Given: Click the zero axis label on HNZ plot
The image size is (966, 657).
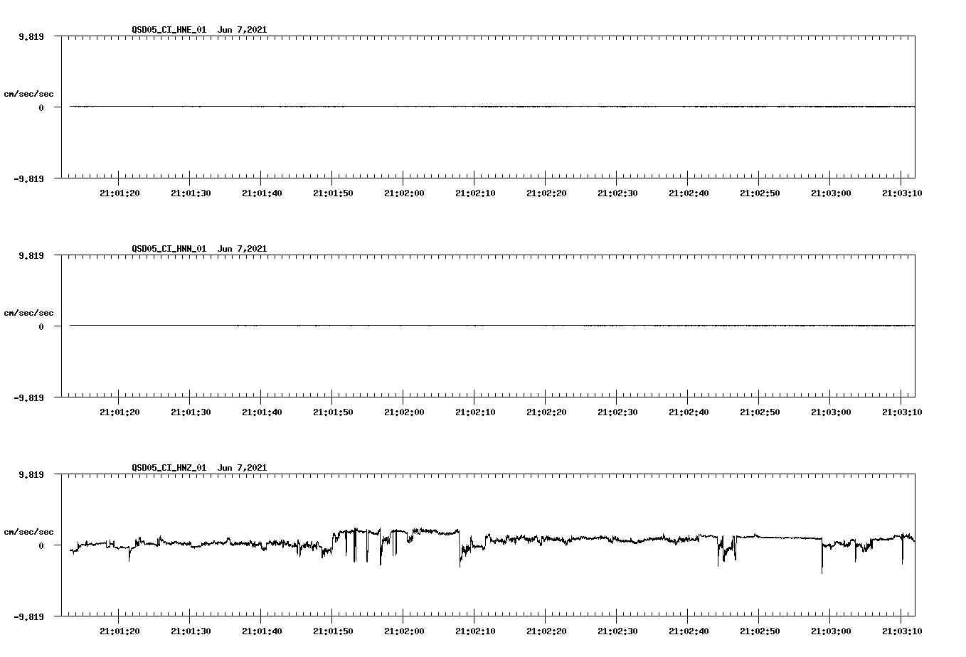Looking at the screenshot, I should click(x=41, y=546).
